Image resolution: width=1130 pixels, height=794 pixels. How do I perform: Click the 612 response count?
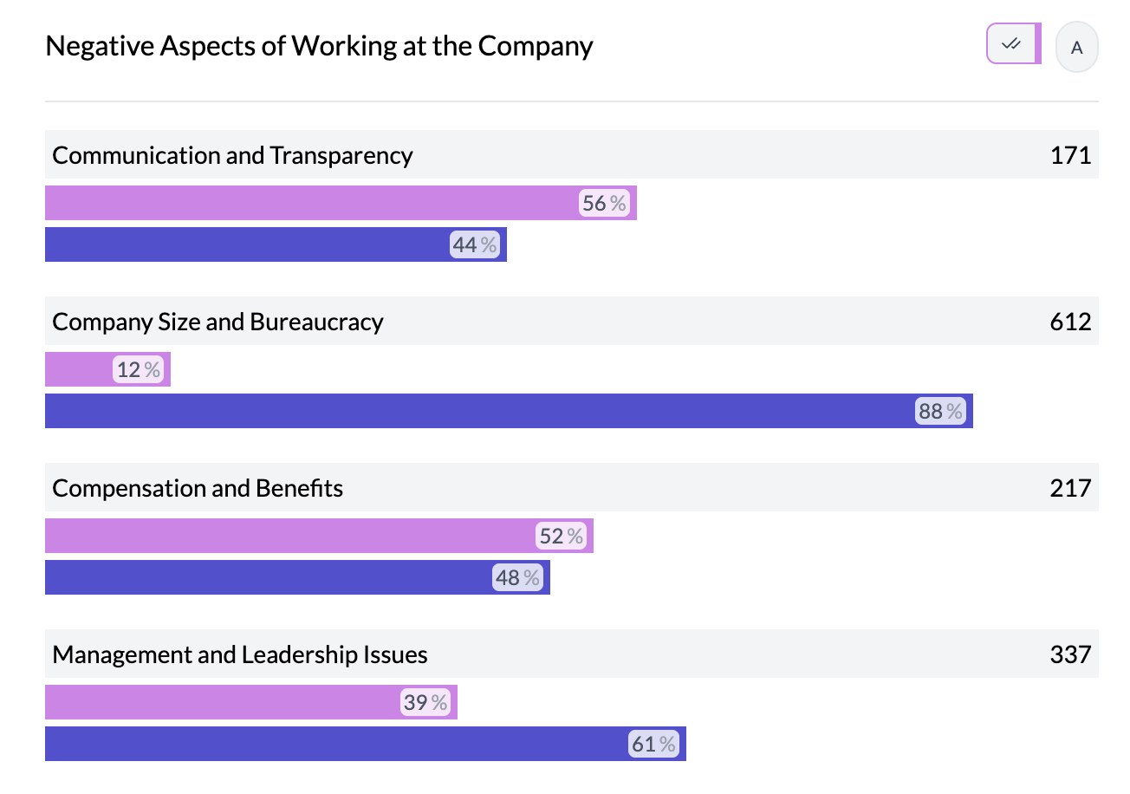[x=1070, y=322]
